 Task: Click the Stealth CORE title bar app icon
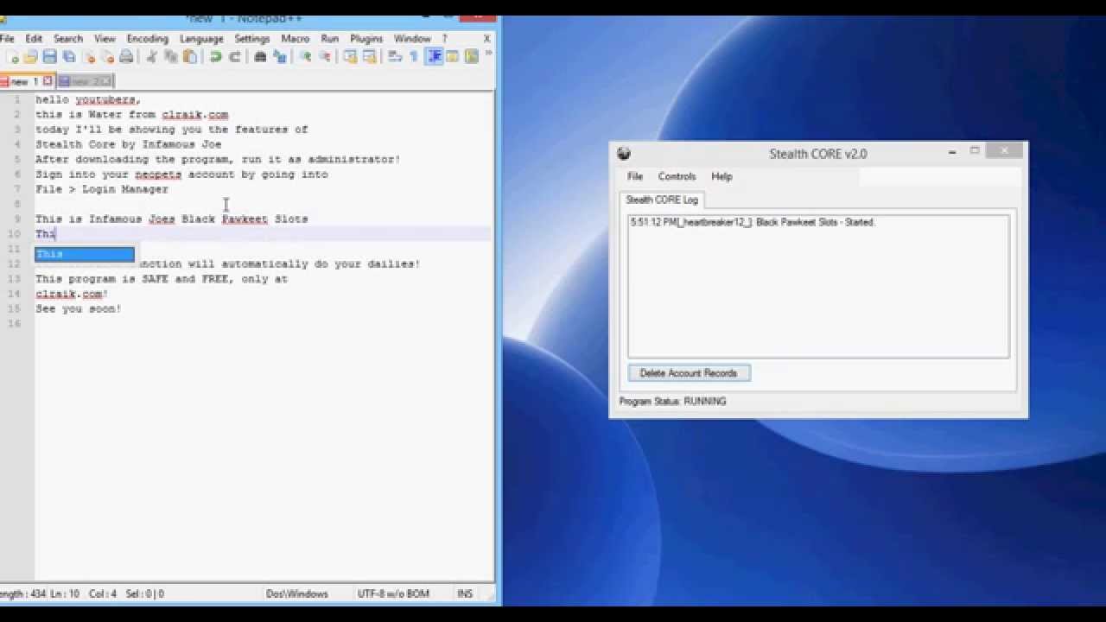pyautogui.click(x=624, y=154)
